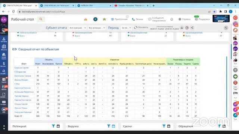Click the Потенциал filter funnel icon
Screen dimensions: 239x134
53,126
